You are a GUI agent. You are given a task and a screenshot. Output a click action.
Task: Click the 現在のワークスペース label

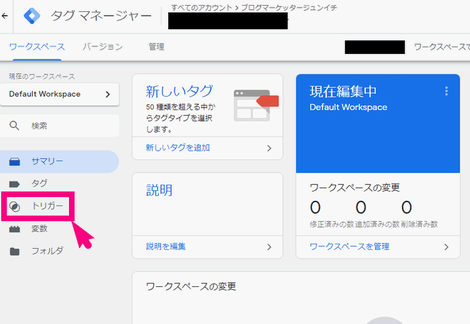[42, 77]
